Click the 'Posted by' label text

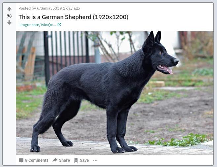click(x=27, y=8)
